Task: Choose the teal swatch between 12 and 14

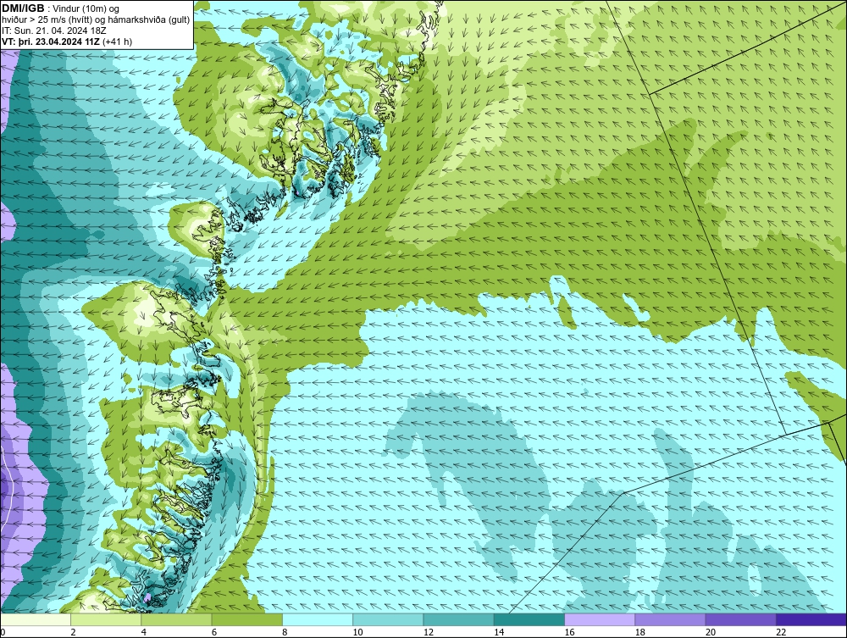Action: coord(458,619)
